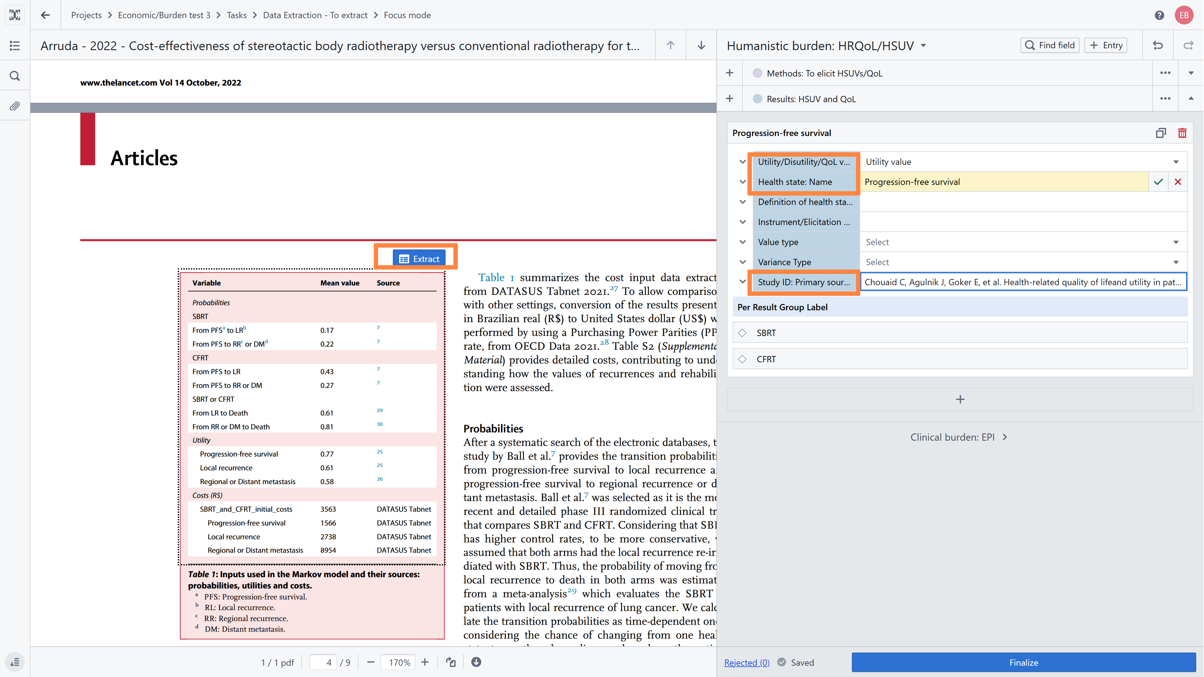Open the Tasks breadcrumb

tap(236, 15)
